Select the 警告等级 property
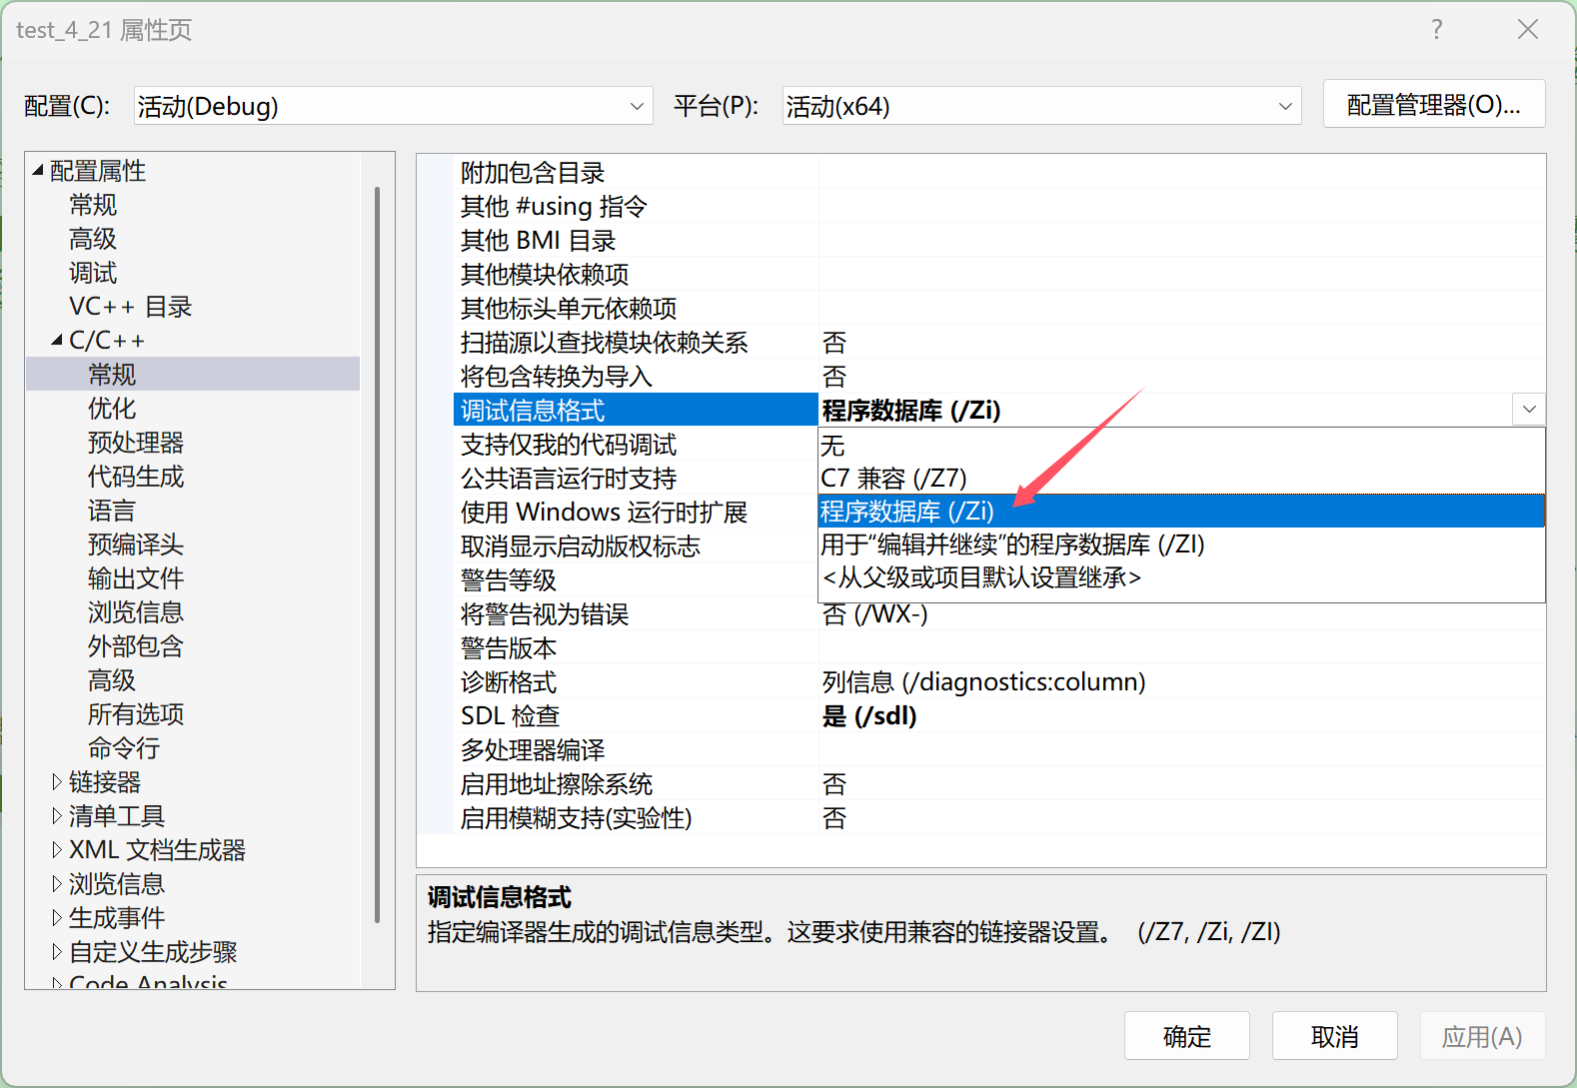This screenshot has width=1577, height=1088. (636, 580)
